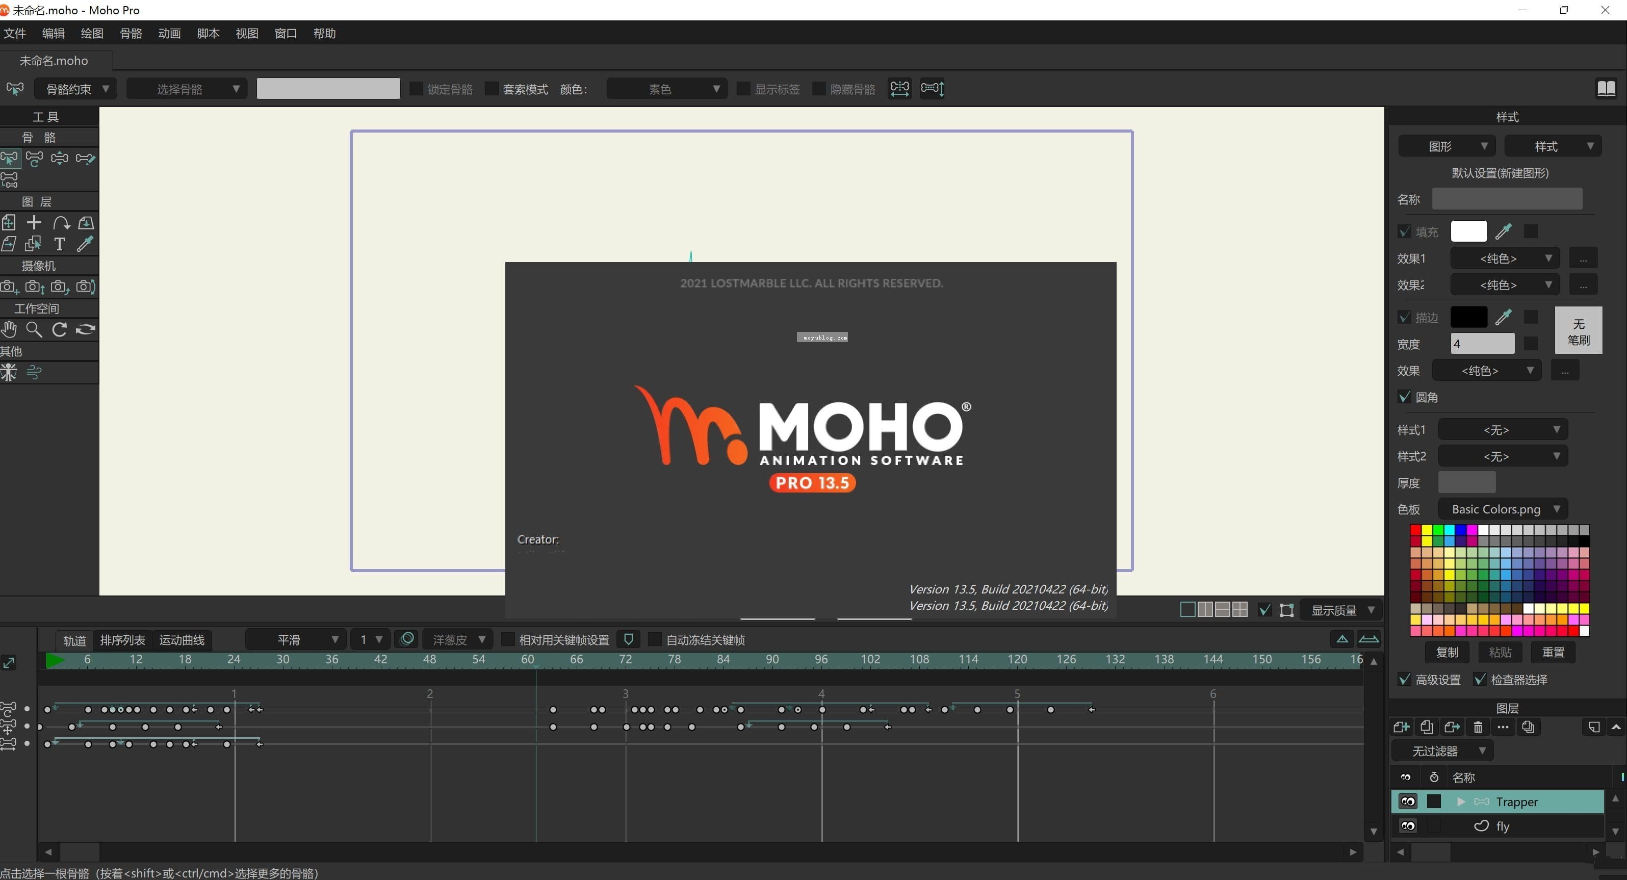Click the 无笔刷 brush button

coord(1579,330)
